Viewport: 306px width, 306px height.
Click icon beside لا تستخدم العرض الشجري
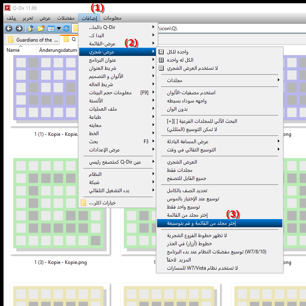coord(161,68)
